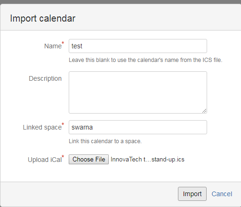Viewport: 241px width, 207px height.
Task: Click the selected "InnovaTech t...stand-up.ics" file name
Action: coord(147,160)
